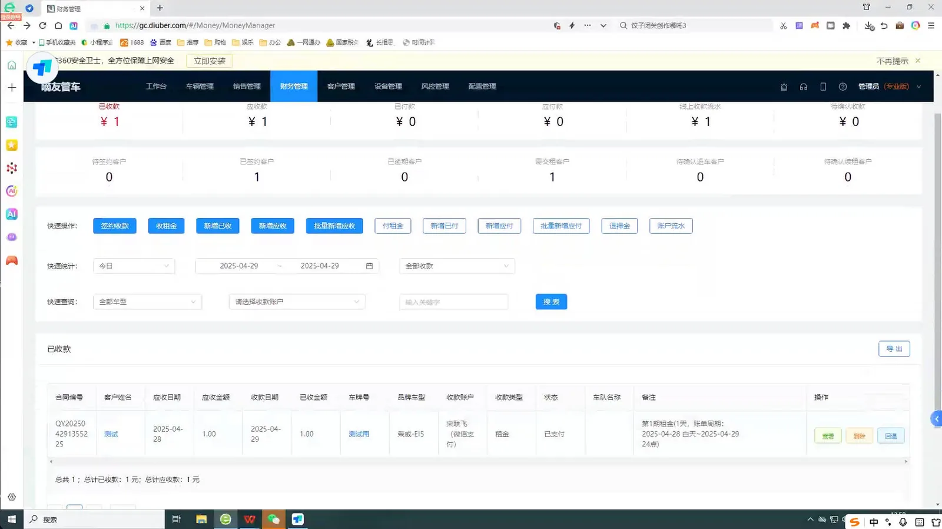Viewport: 942px width, 529px height.
Task: Click the 回退 button in the row
Action: click(x=891, y=436)
